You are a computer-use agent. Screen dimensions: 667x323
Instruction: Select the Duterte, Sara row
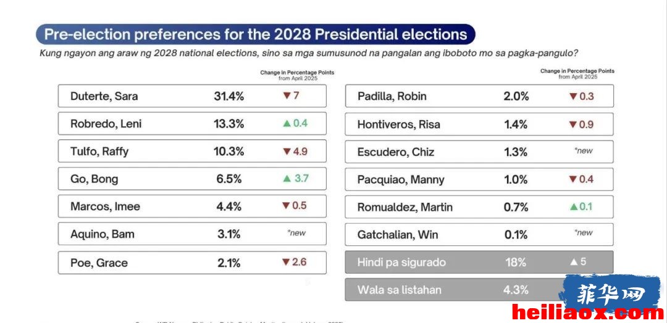(192, 96)
